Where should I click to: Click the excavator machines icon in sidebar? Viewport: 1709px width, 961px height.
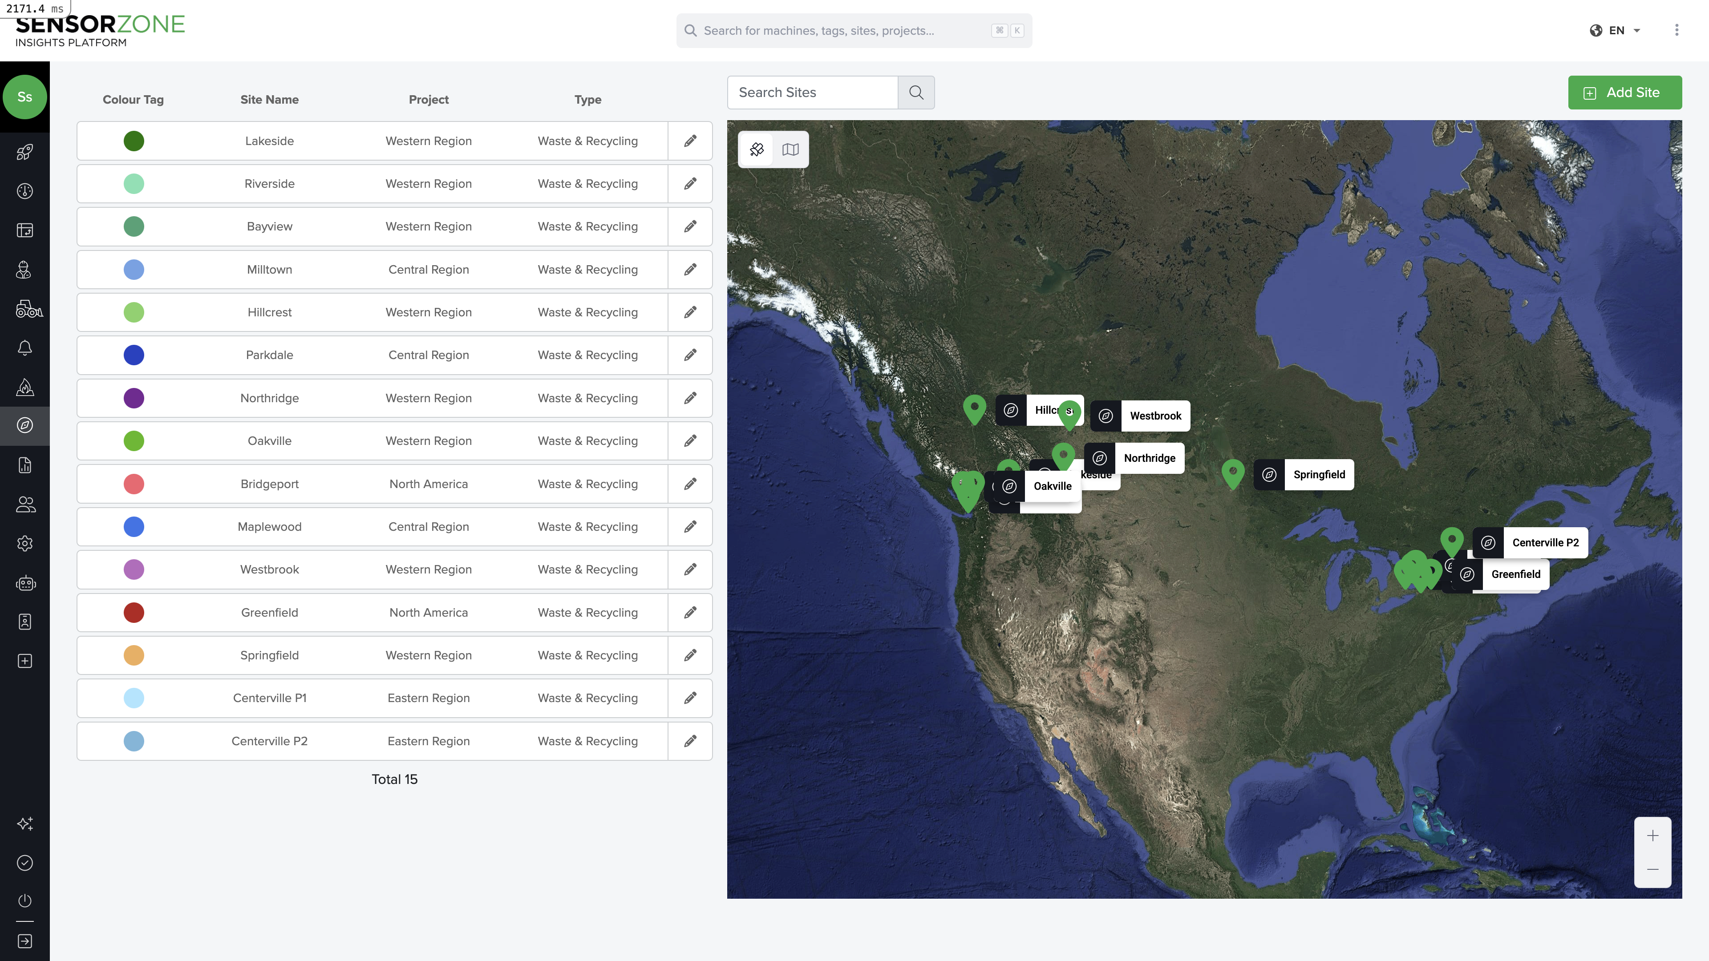point(24,309)
